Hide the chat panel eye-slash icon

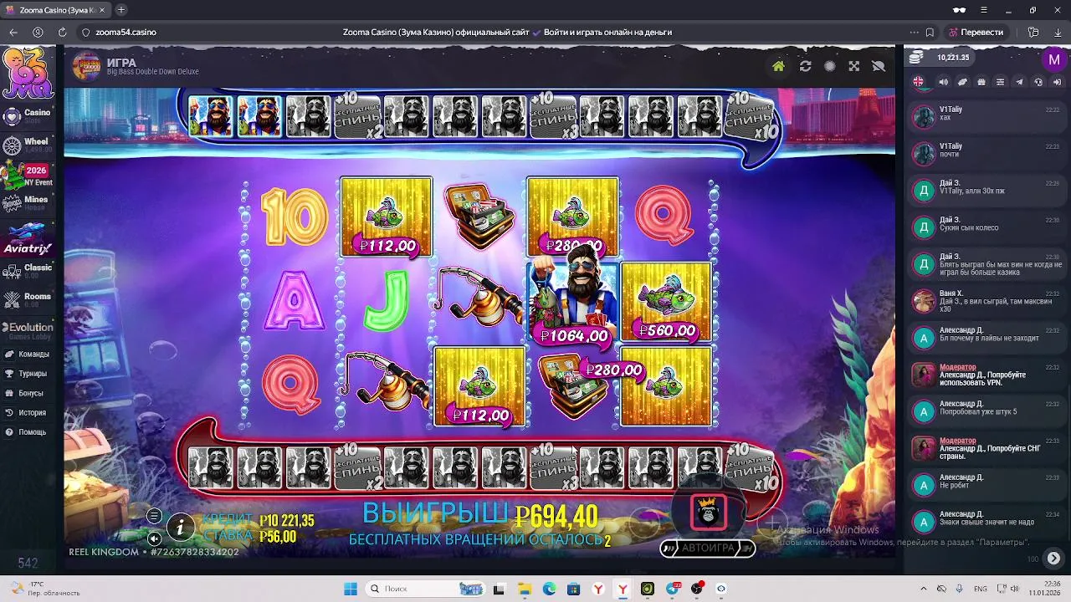tap(879, 66)
